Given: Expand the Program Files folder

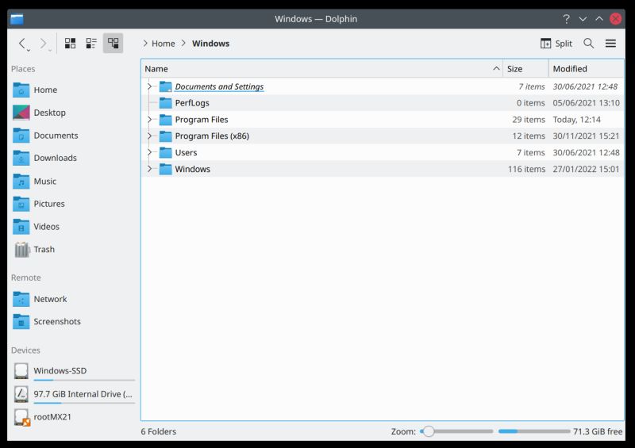Looking at the screenshot, I should (149, 120).
